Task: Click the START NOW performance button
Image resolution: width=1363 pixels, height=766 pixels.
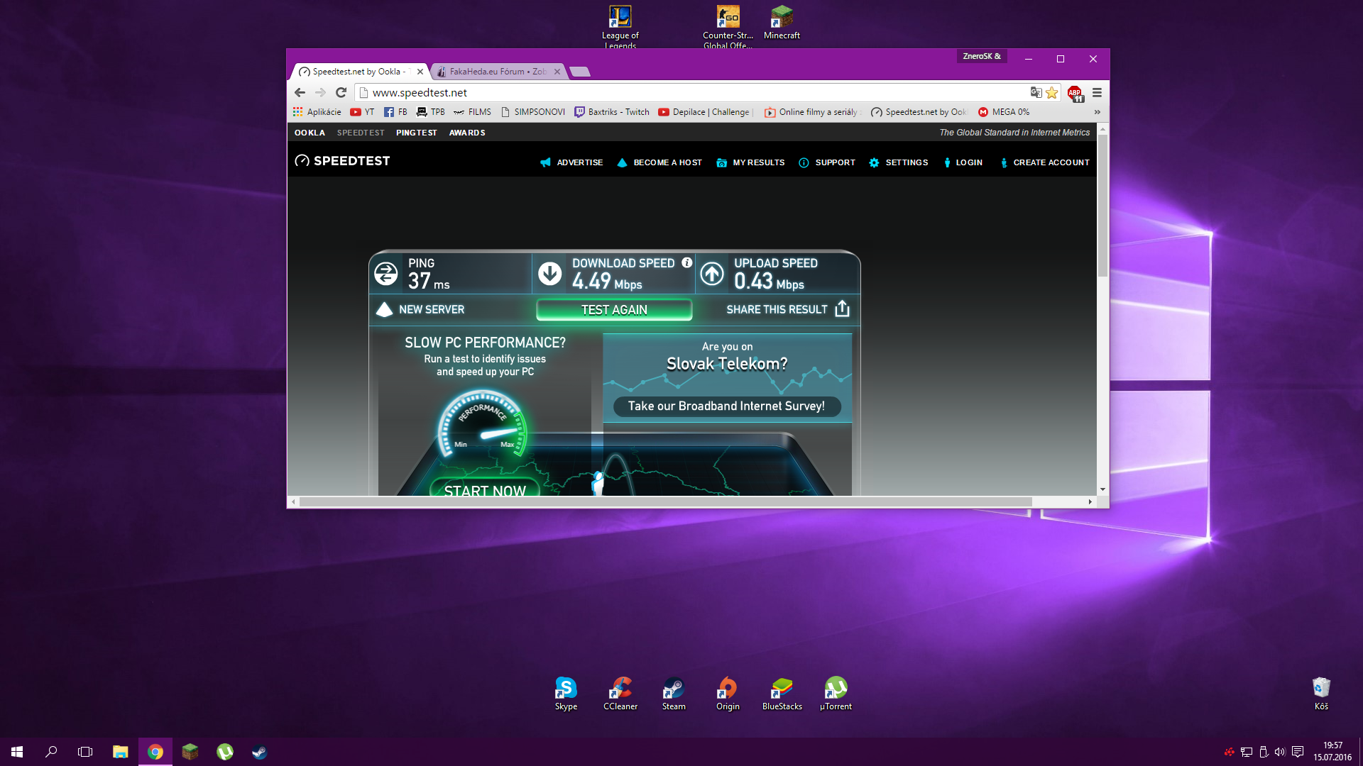Action: 485,489
